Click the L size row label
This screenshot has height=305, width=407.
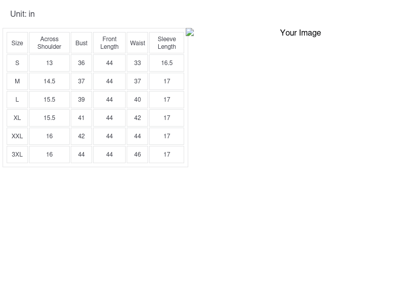[17, 100]
